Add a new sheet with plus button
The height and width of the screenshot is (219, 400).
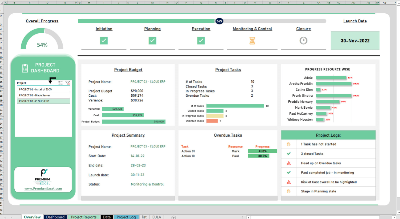[174, 217]
